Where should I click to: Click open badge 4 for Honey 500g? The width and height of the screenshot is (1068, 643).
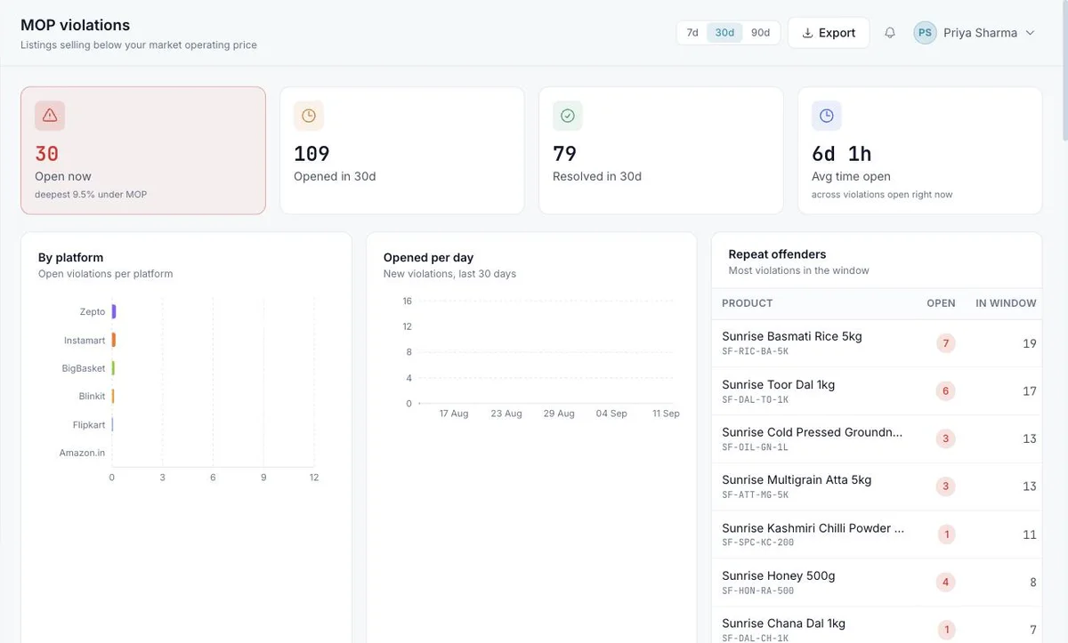coord(945,583)
